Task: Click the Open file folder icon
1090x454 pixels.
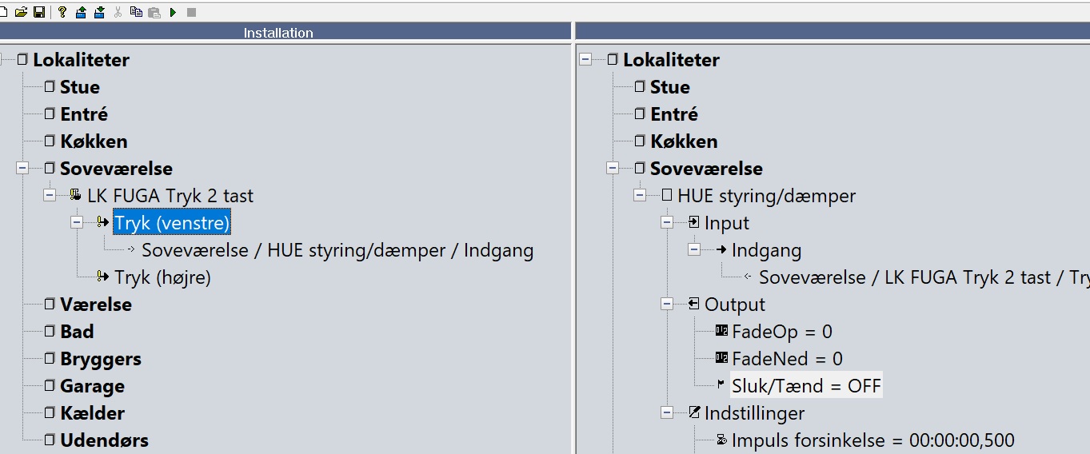Action: tap(21, 12)
